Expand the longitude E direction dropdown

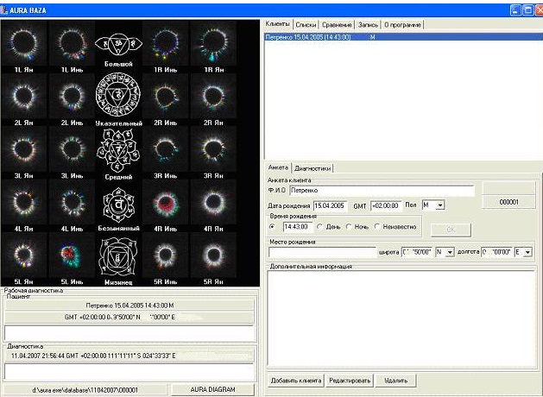click(528, 252)
